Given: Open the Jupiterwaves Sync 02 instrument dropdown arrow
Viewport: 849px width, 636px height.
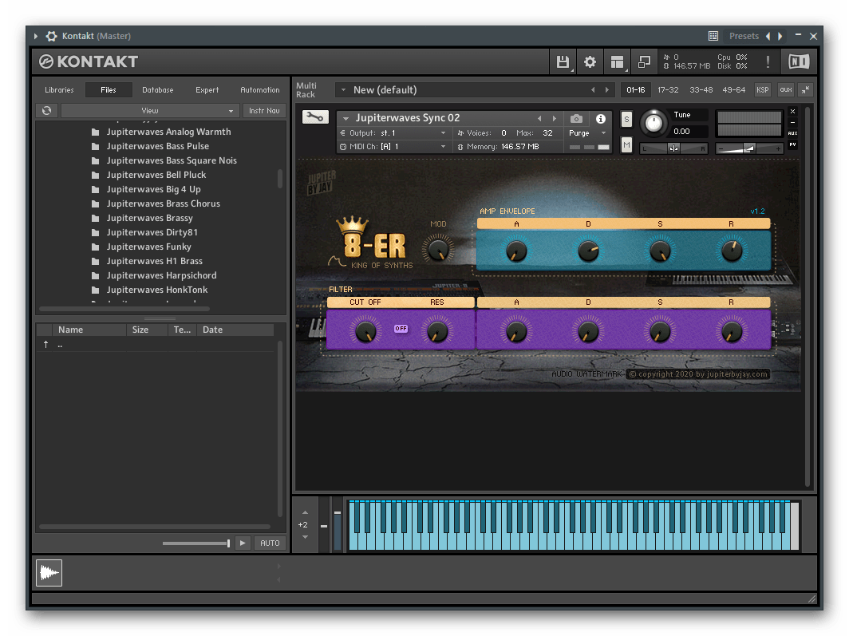Looking at the screenshot, I should click(346, 118).
